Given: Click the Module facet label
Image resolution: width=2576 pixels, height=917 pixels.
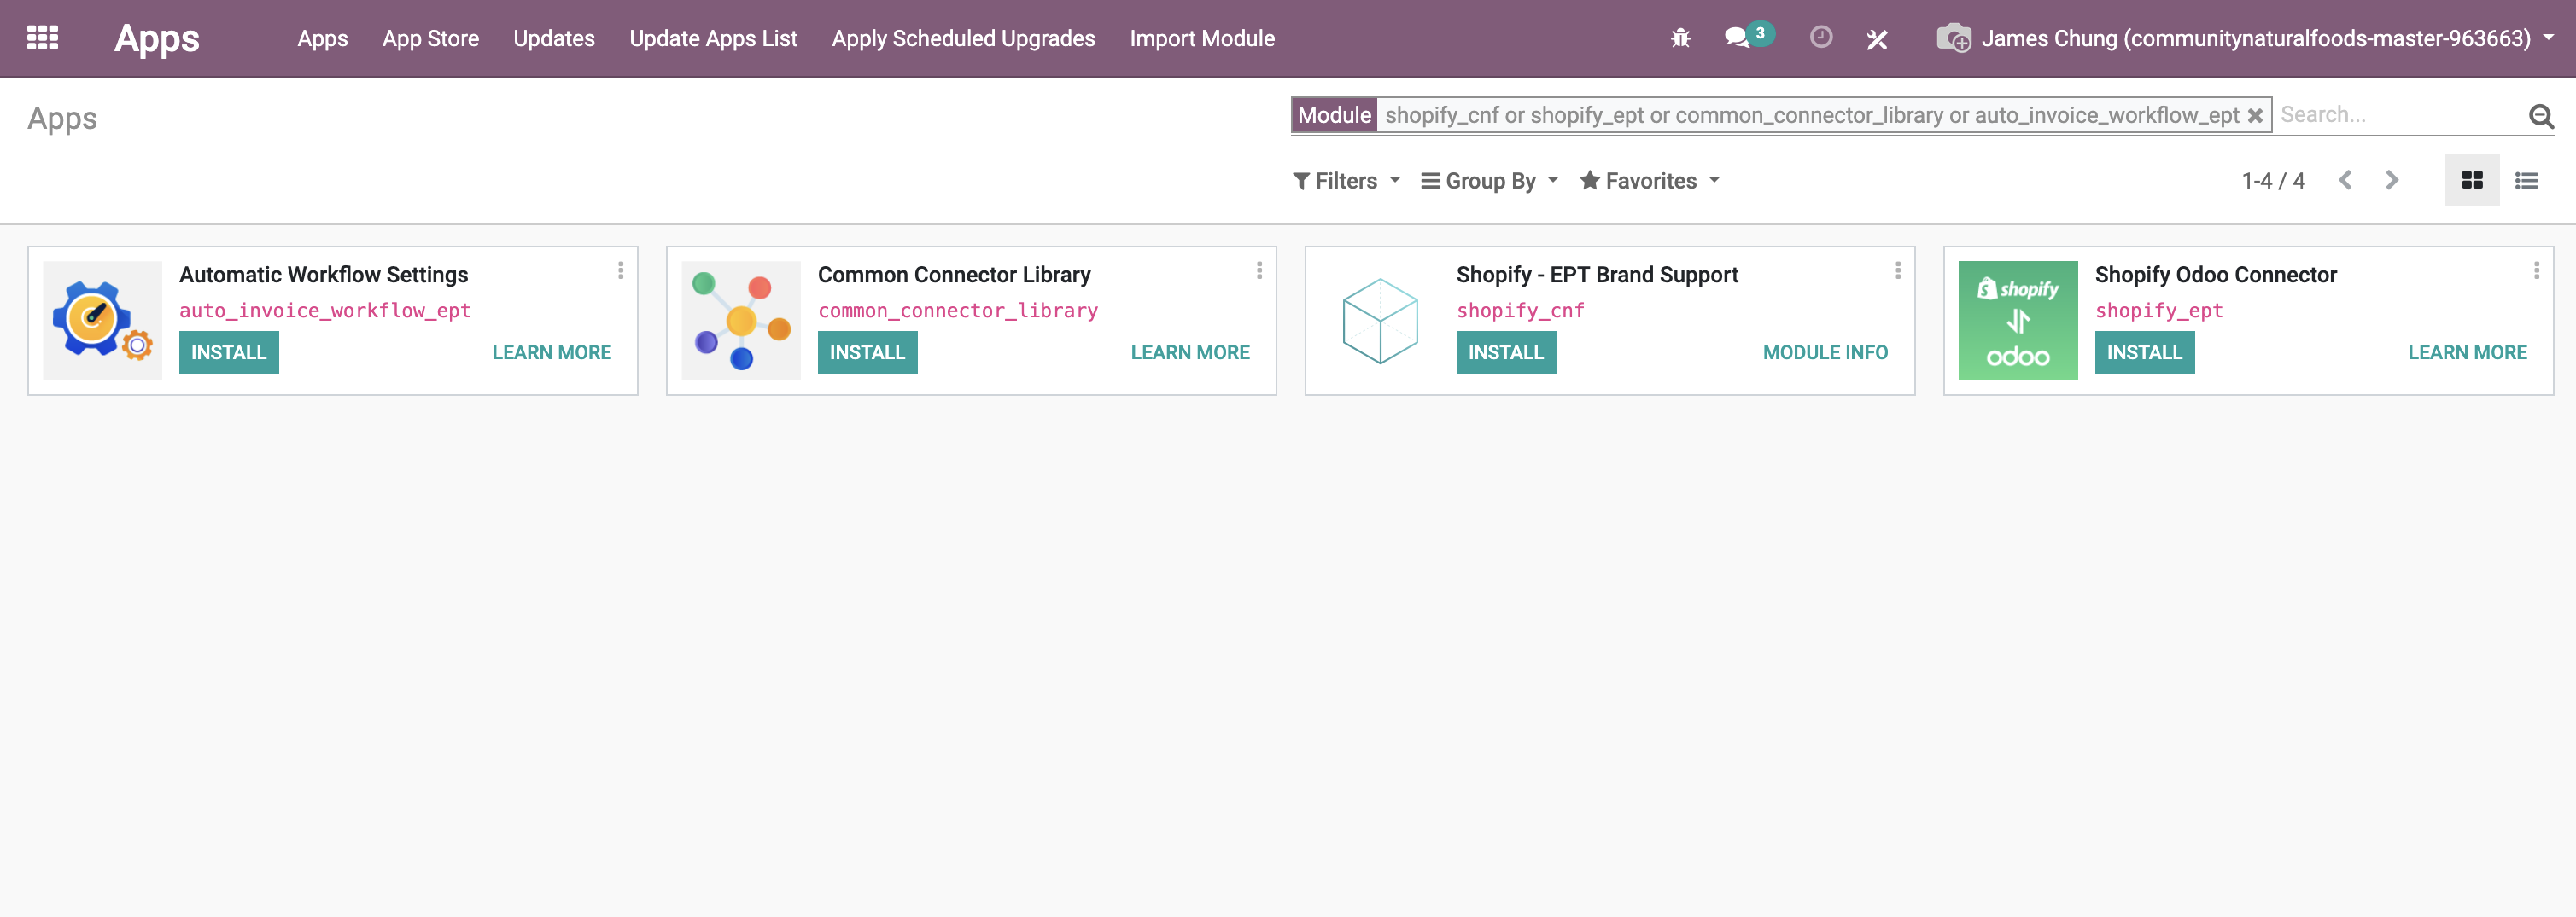Looking at the screenshot, I should coord(1334,115).
